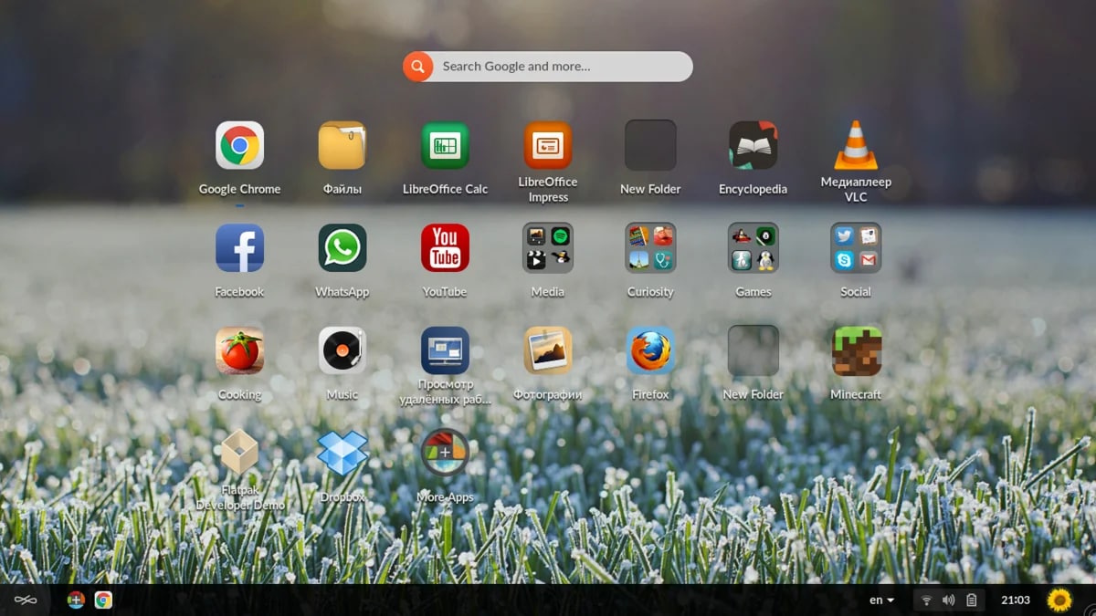Open the 21:03 clock calendar

(1015, 600)
